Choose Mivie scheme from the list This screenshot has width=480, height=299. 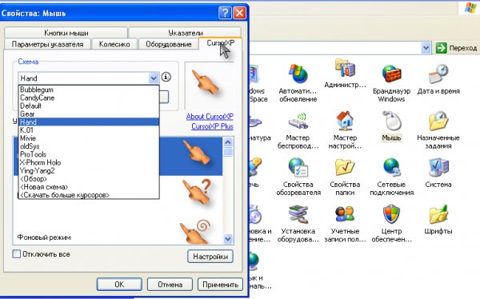click(89, 138)
